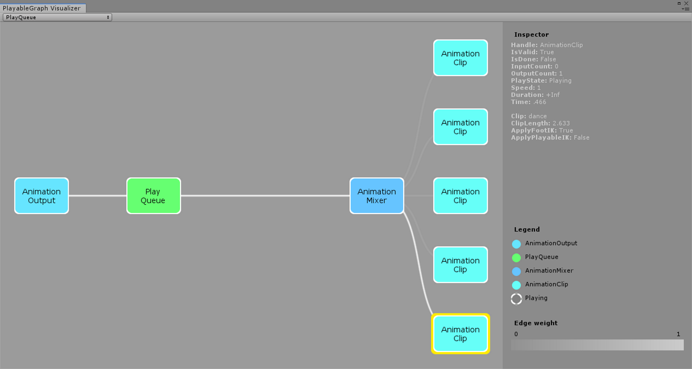Click the Inspector heading
Screen dimensions: 692x369
(x=531, y=35)
